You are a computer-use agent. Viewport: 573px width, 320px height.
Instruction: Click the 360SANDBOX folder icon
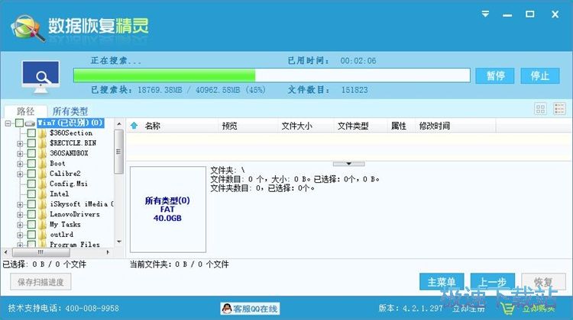click(x=42, y=153)
